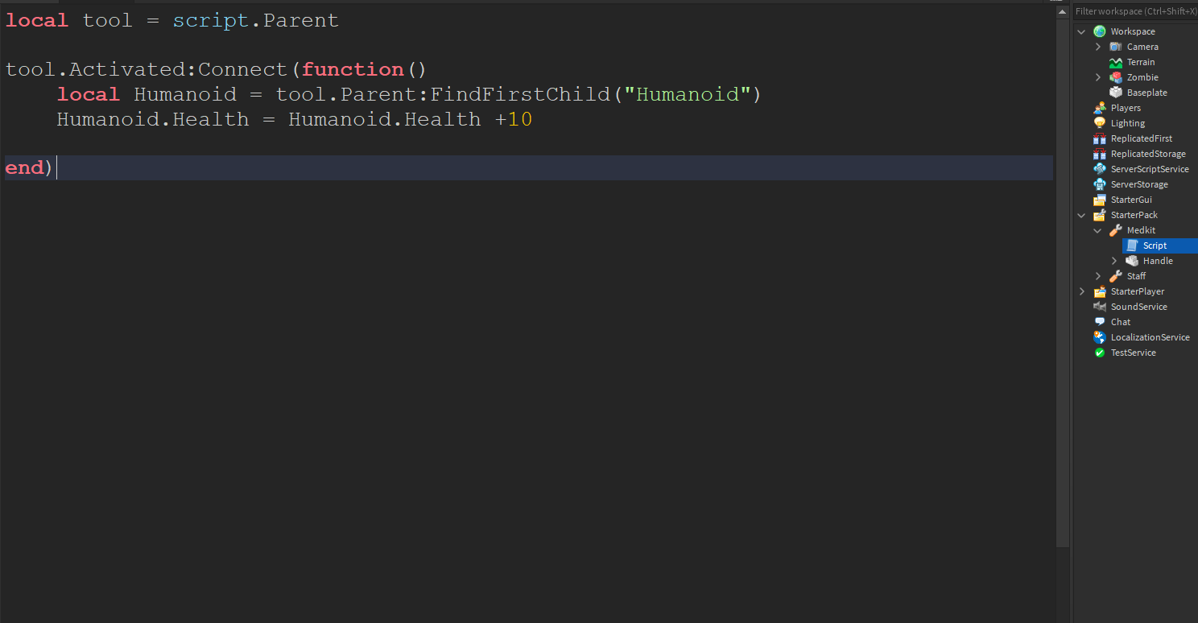The image size is (1198, 623).
Task: Click the Zombie model icon
Action: [x=1116, y=77]
